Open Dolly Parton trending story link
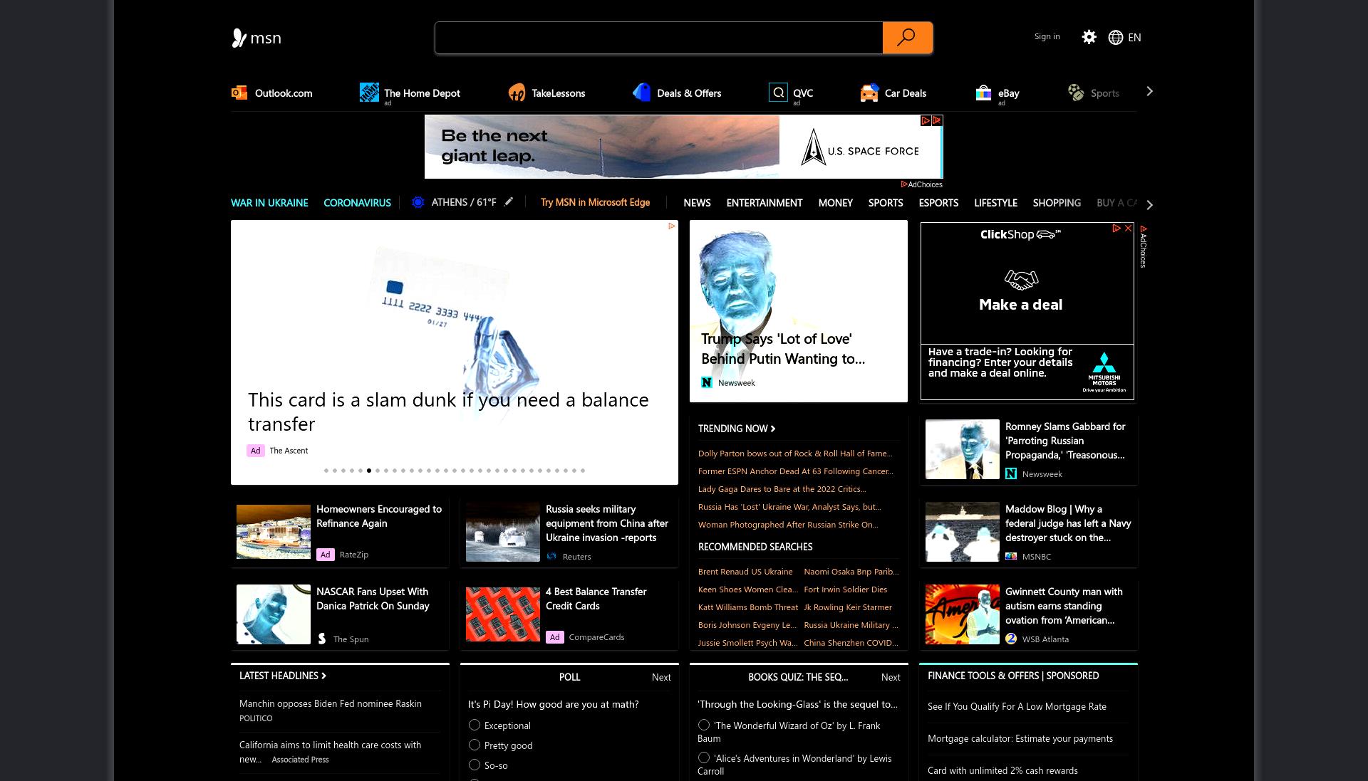The height and width of the screenshot is (781, 1368). pyautogui.click(x=795, y=454)
